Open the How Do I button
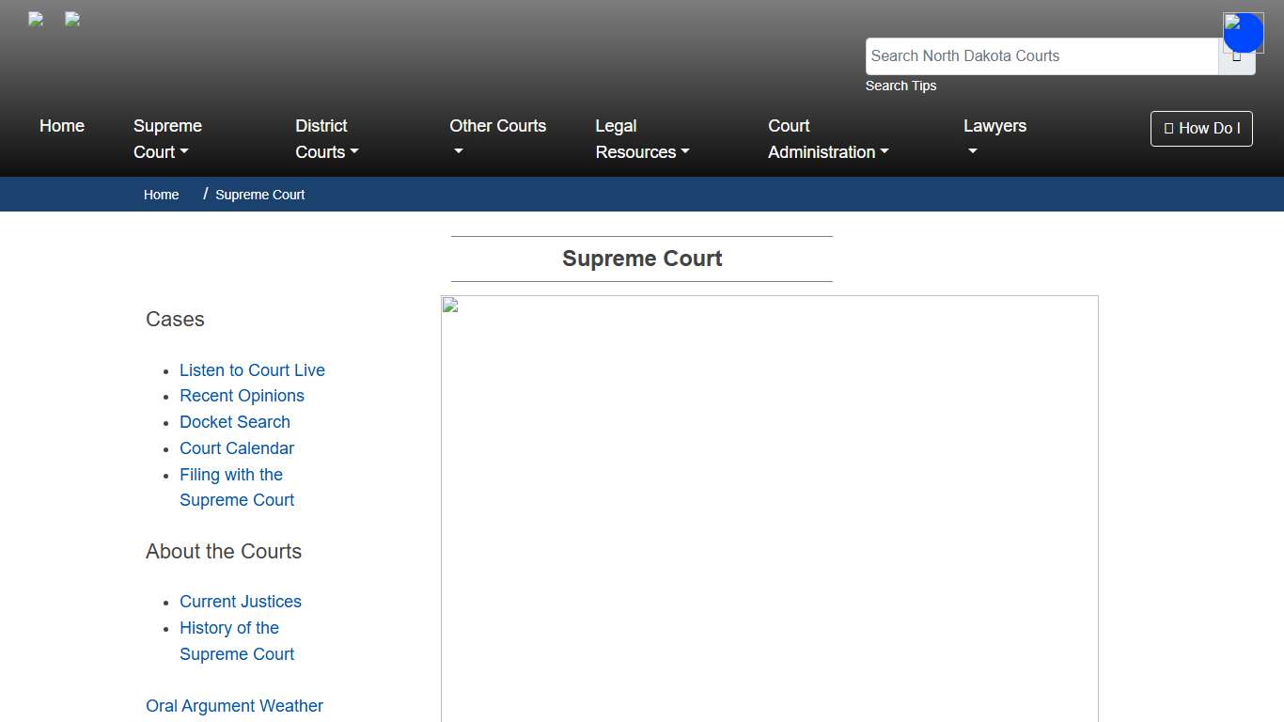The width and height of the screenshot is (1284, 722). 1201,129
